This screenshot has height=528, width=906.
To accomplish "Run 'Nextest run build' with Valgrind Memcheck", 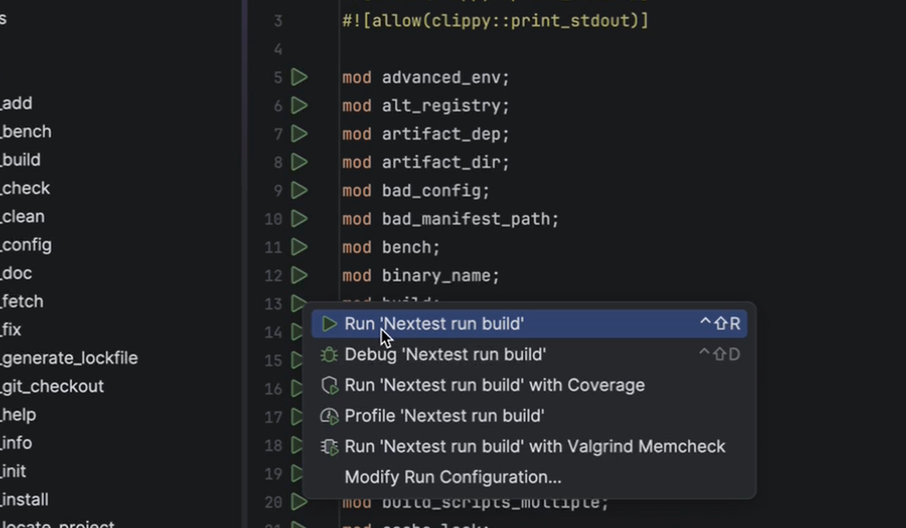I will pos(529,446).
